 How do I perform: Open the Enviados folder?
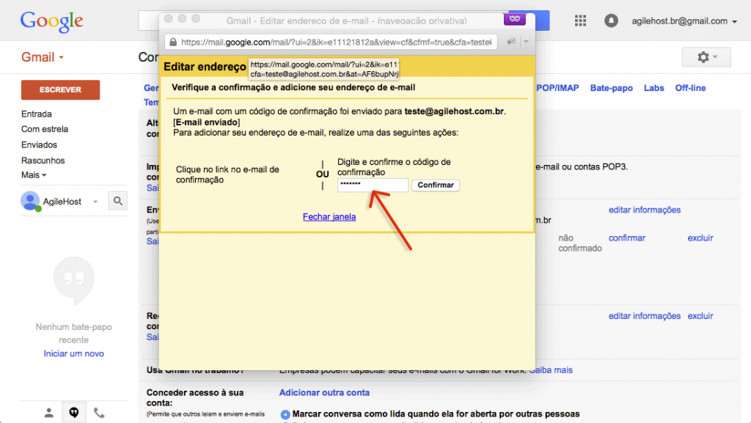click(x=39, y=144)
